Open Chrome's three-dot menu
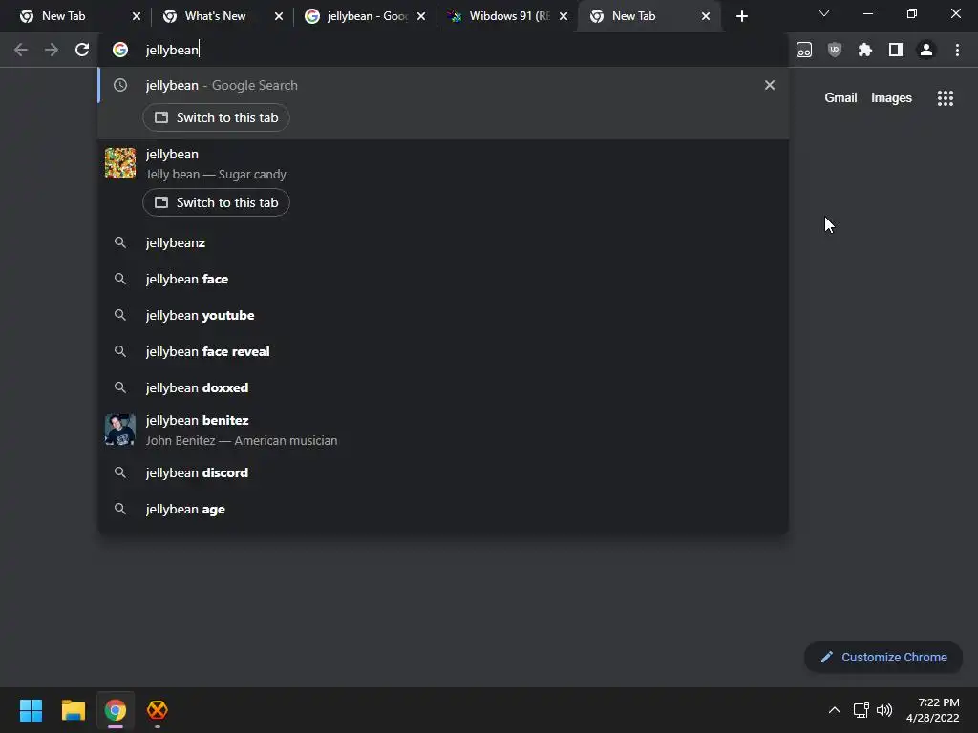The image size is (978, 733). coord(957,50)
